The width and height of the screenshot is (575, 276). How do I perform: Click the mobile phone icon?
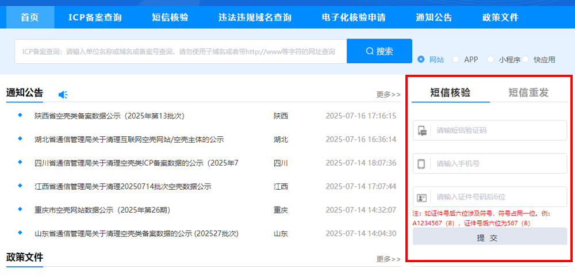[421, 164]
